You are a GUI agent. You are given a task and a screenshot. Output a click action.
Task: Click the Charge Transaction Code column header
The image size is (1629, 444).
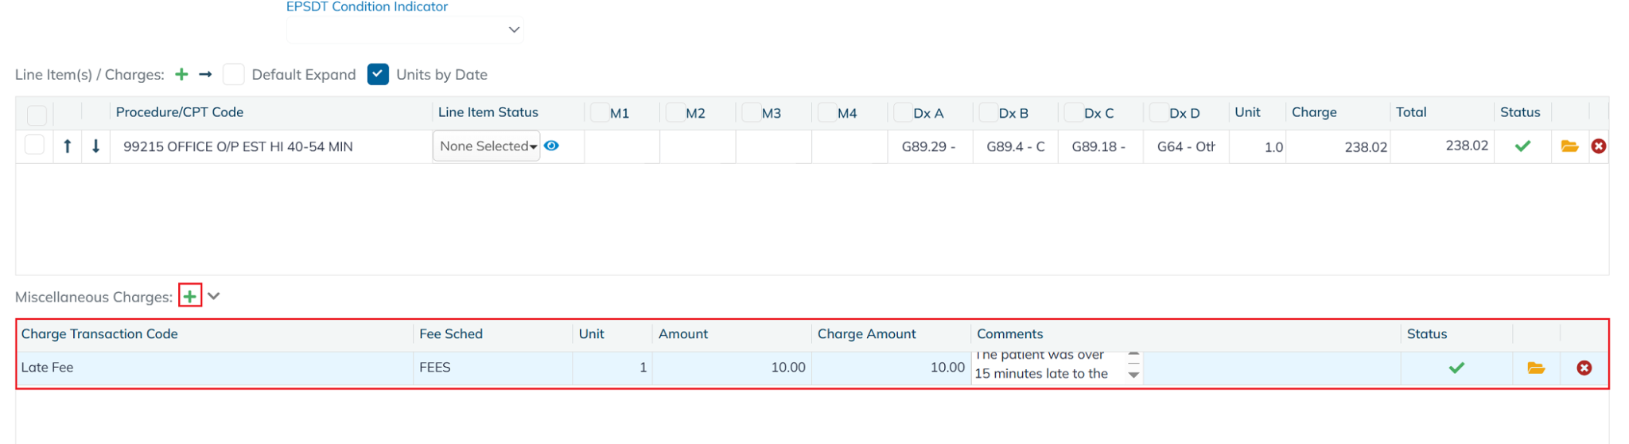[99, 334]
